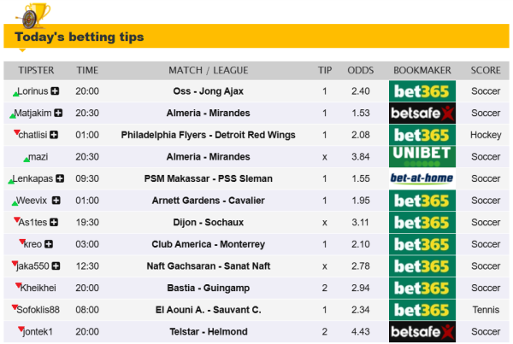This screenshot has width=513, height=344.
Task: Click the bet365 logo for Oss - Jong Ajax
Action: point(422,91)
